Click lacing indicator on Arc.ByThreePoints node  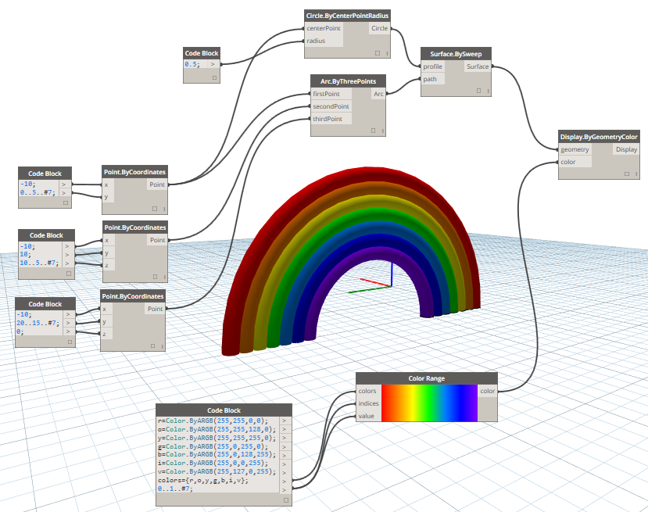pos(384,131)
